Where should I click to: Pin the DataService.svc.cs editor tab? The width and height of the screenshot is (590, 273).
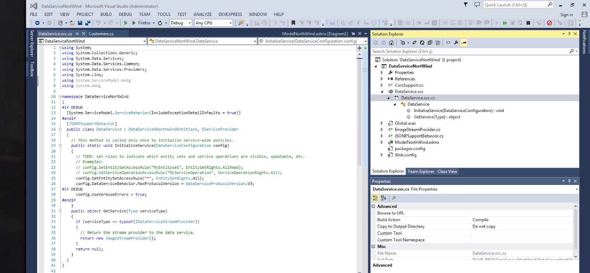pyautogui.click(x=77, y=34)
